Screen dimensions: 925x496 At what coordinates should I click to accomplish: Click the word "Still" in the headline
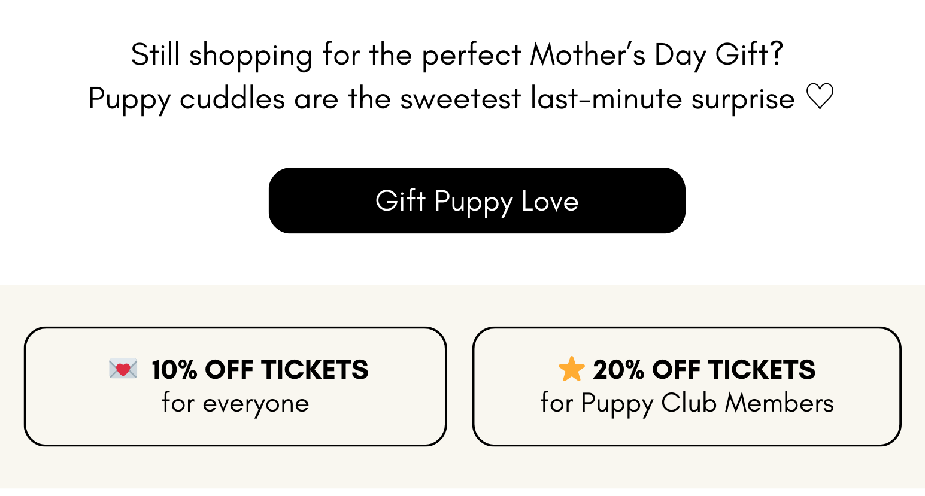[x=155, y=55]
